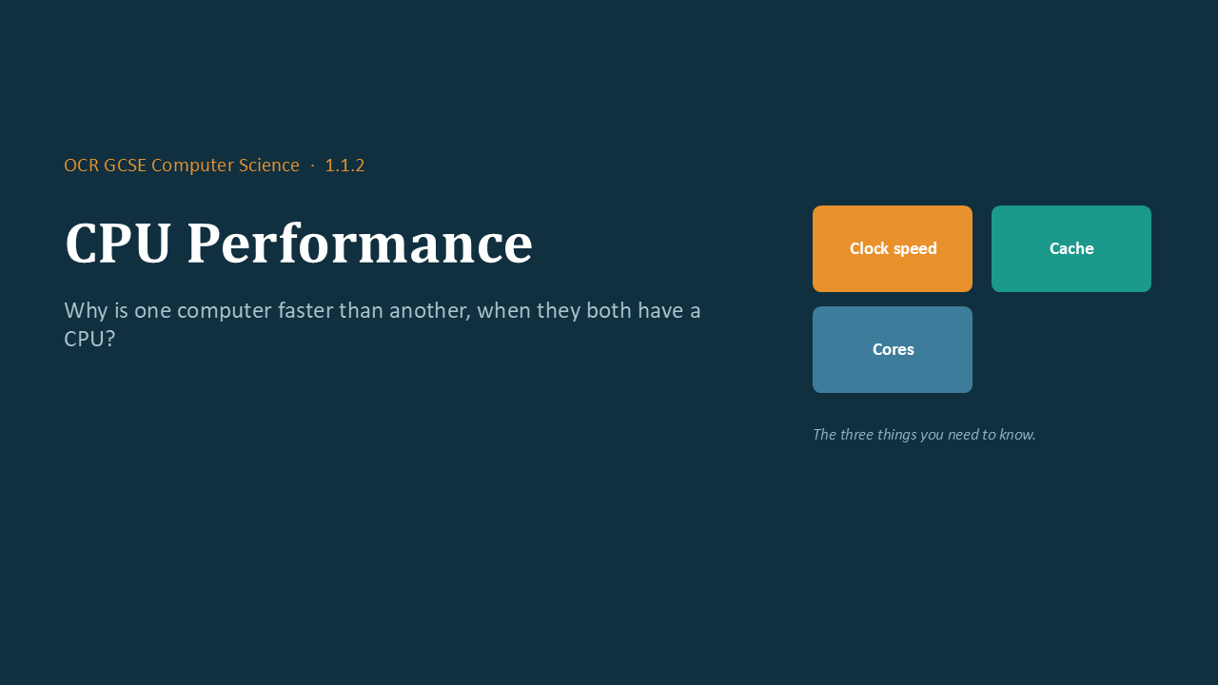
Task: Click CPU? ending the subtitle question
Action: [89, 339]
